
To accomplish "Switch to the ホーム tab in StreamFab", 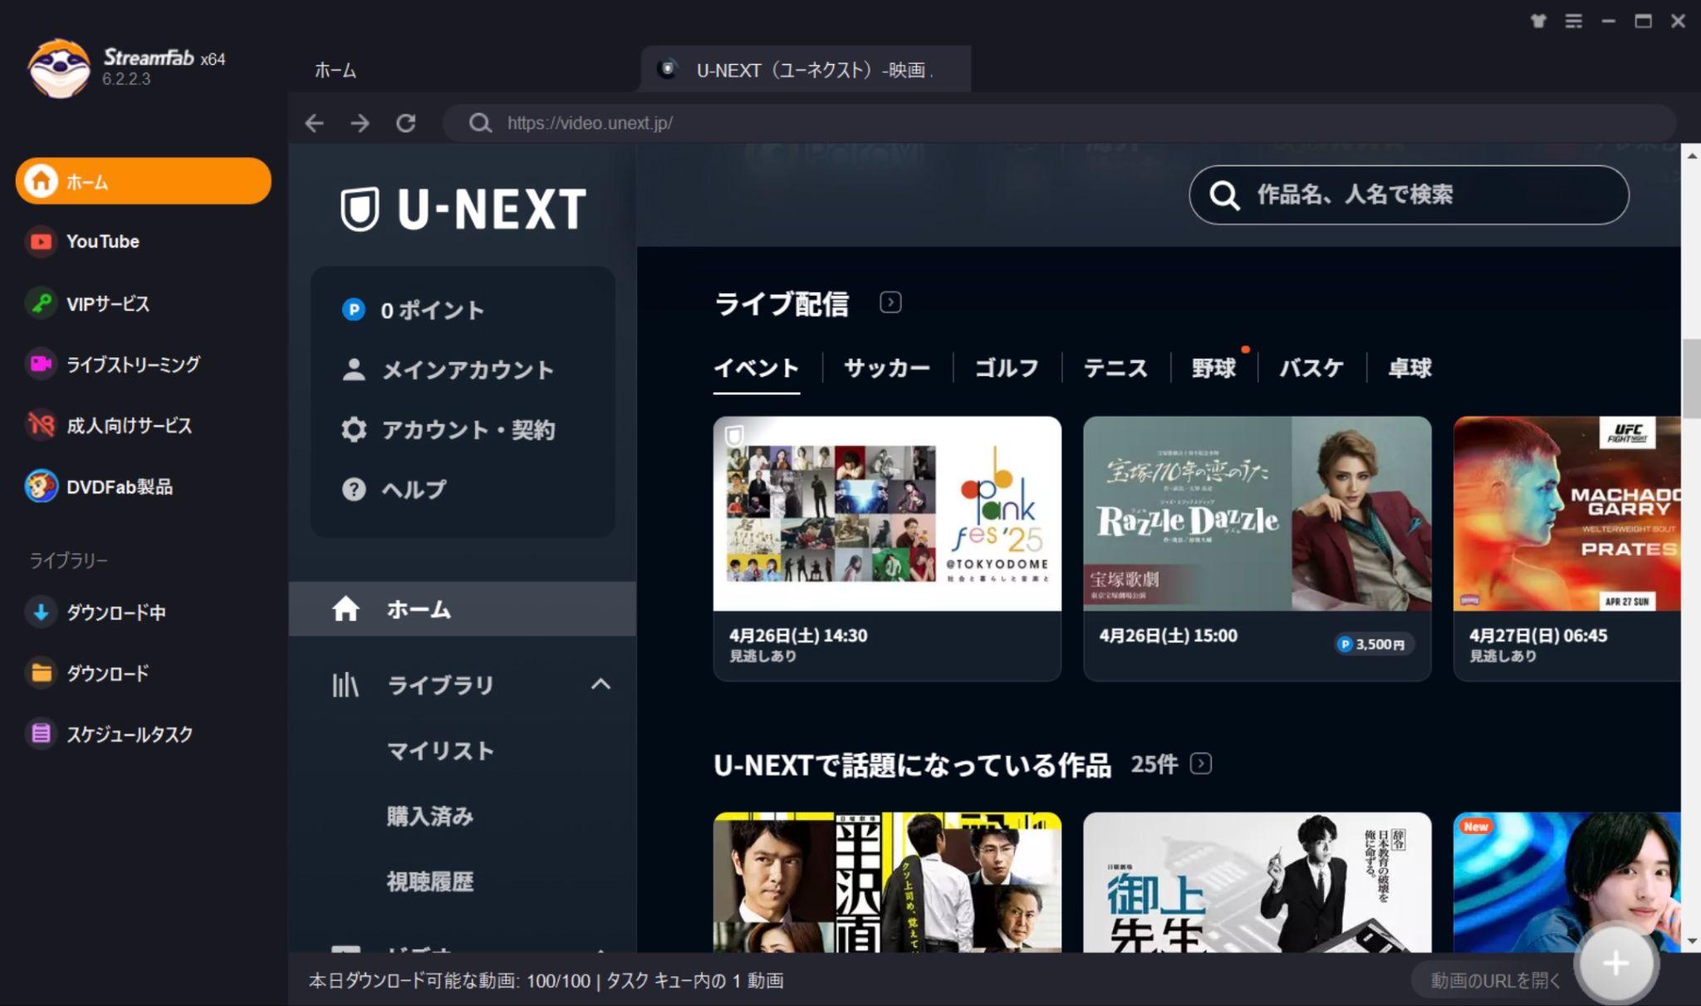I will click(x=336, y=71).
